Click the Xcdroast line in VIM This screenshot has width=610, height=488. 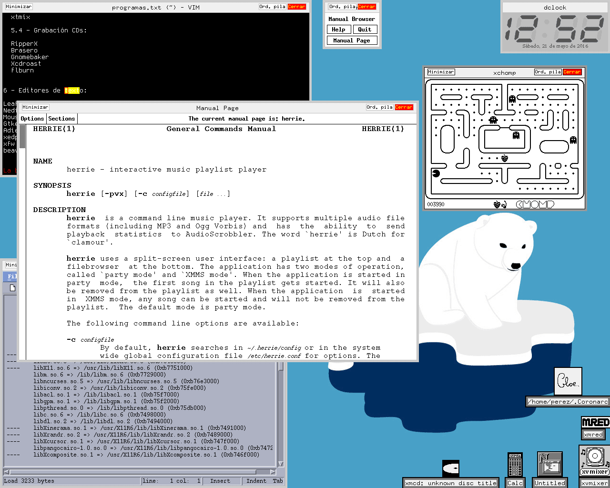(26, 64)
